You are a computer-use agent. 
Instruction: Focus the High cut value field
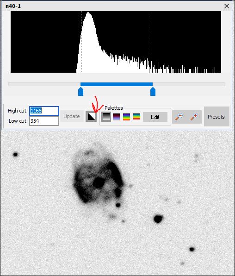point(44,111)
